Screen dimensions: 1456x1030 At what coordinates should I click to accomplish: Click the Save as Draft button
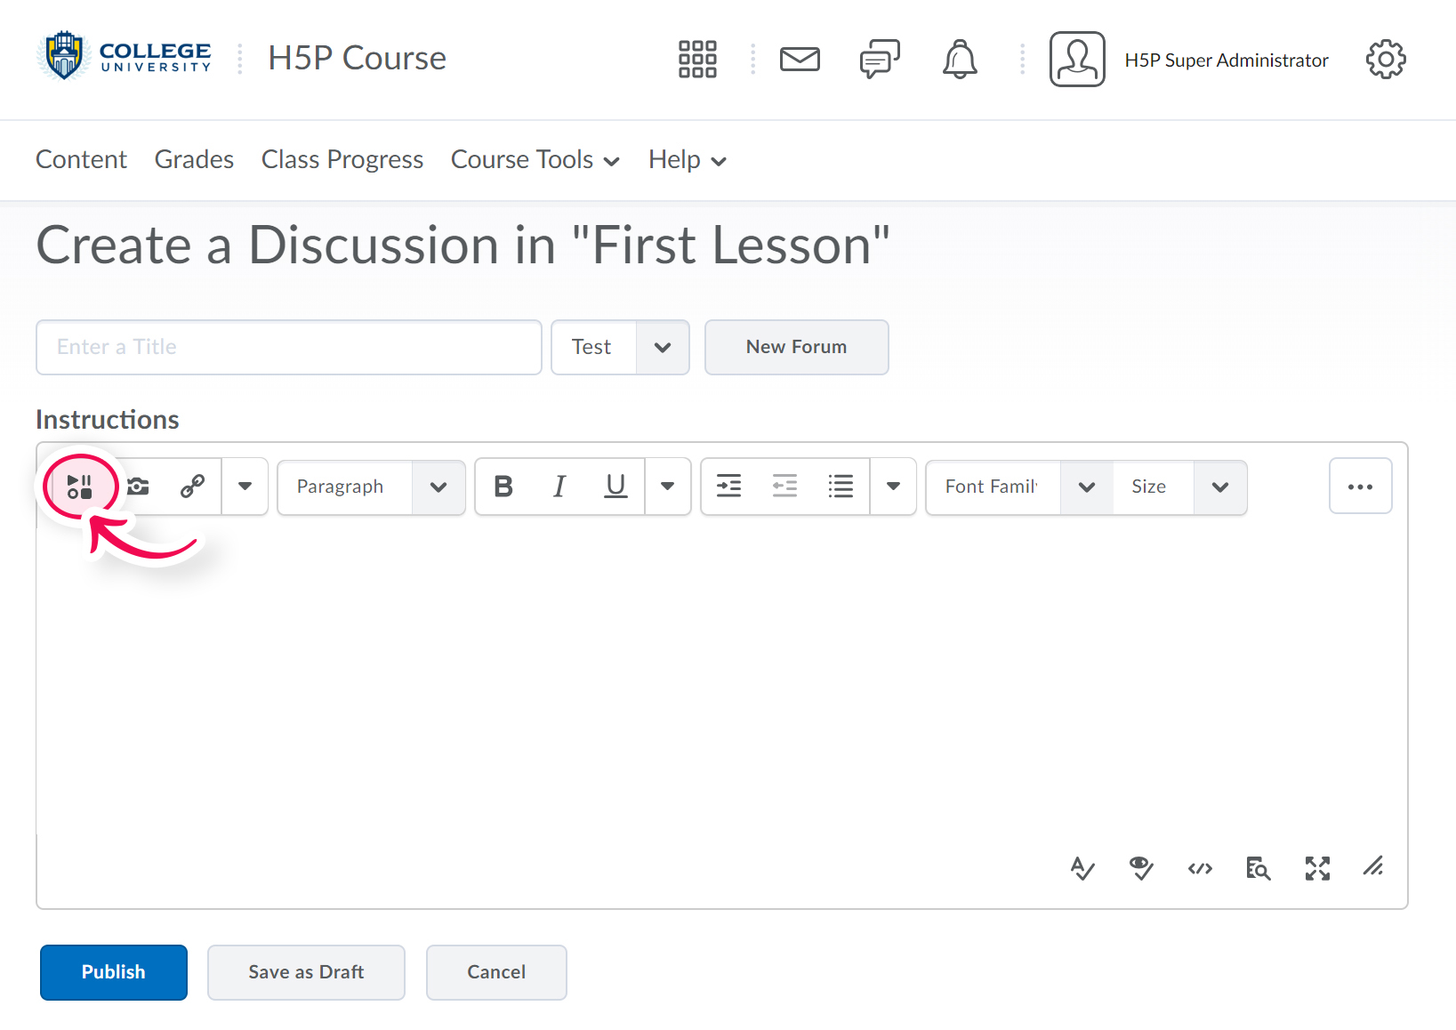[306, 972]
